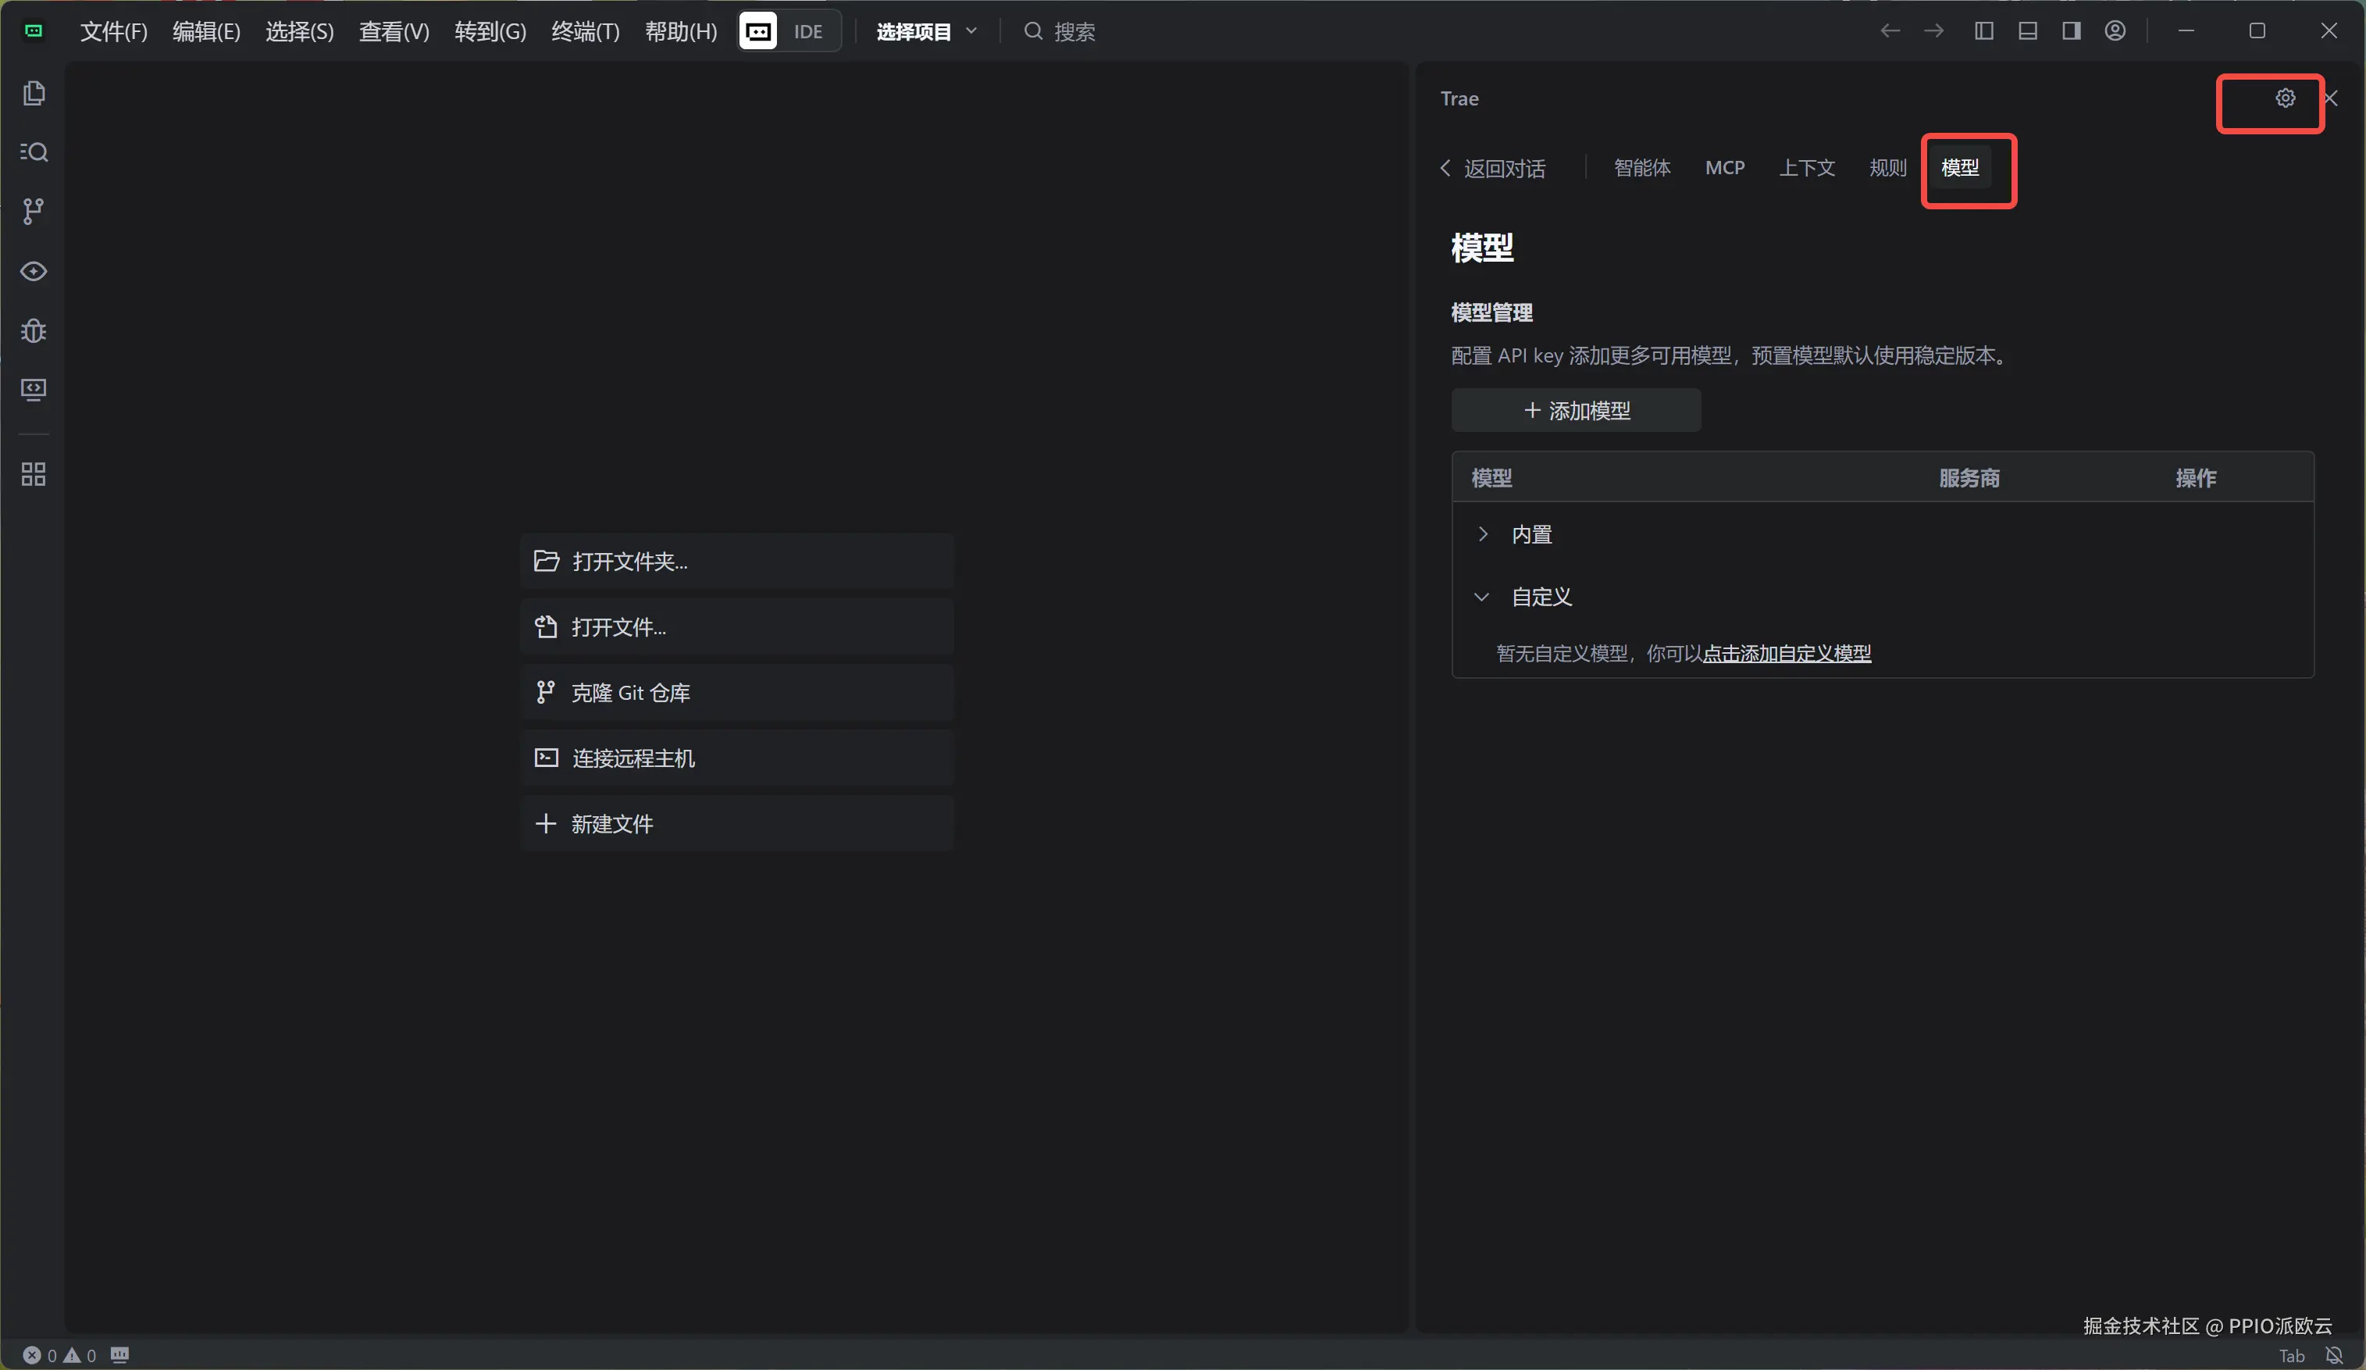
Task: Open the Explorer files icon in sidebar
Action: 34,93
